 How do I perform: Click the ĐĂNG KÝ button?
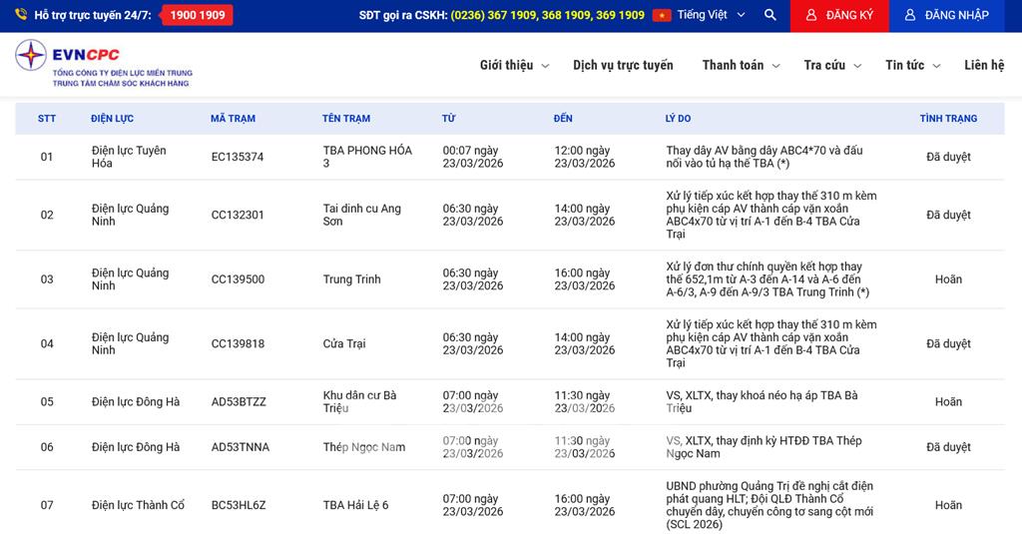(839, 15)
